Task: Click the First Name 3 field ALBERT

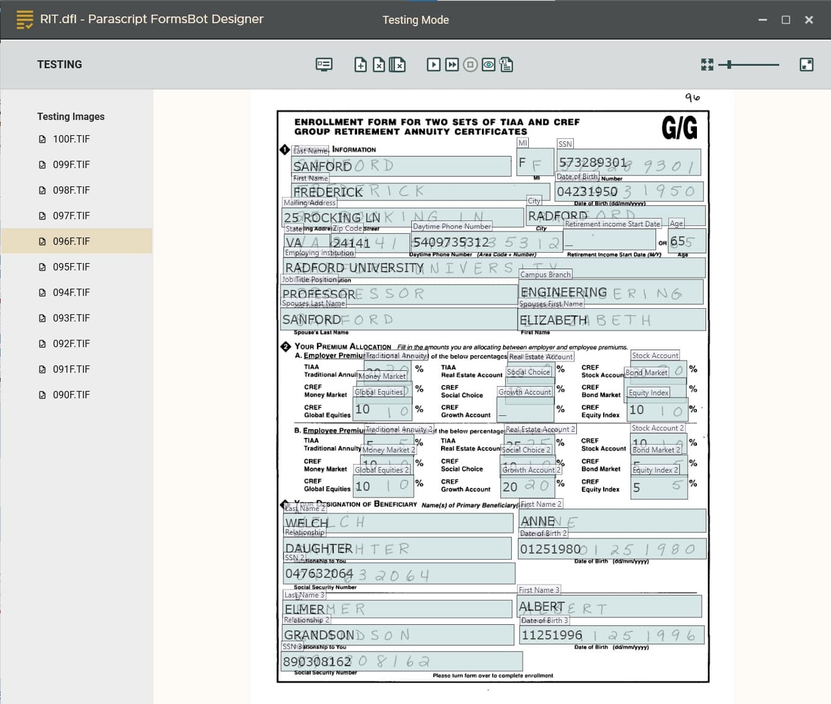Action: (609, 607)
